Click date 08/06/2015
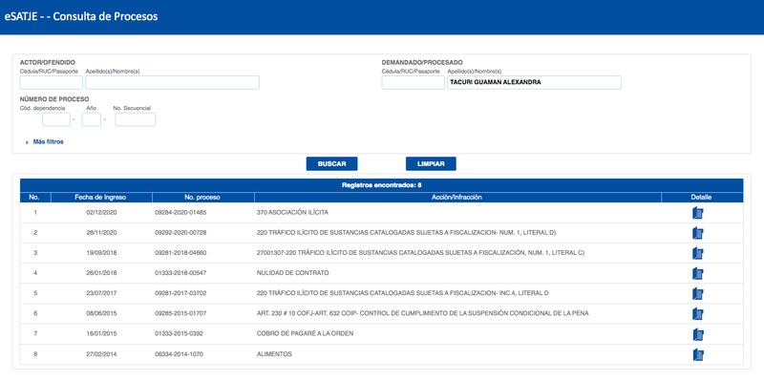 click(101, 314)
